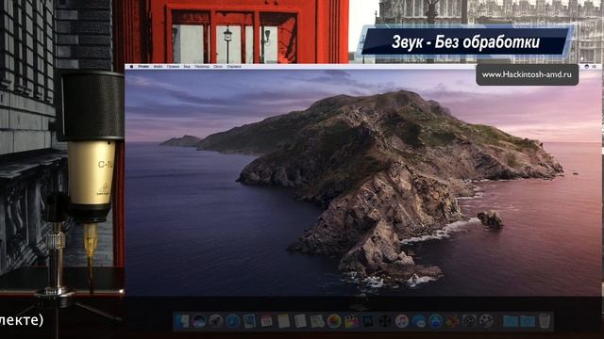604x339 pixels.
Task: Launch Finder from the Dock
Action: coord(181,321)
